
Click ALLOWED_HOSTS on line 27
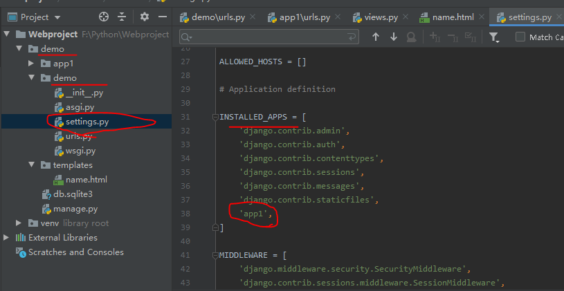pos(251,62)
